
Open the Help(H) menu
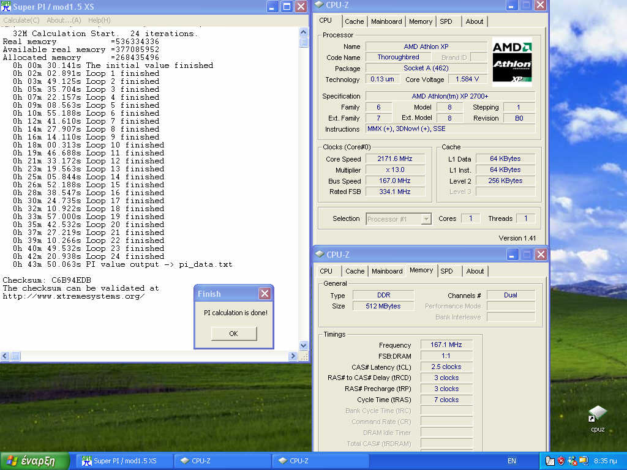99,20
